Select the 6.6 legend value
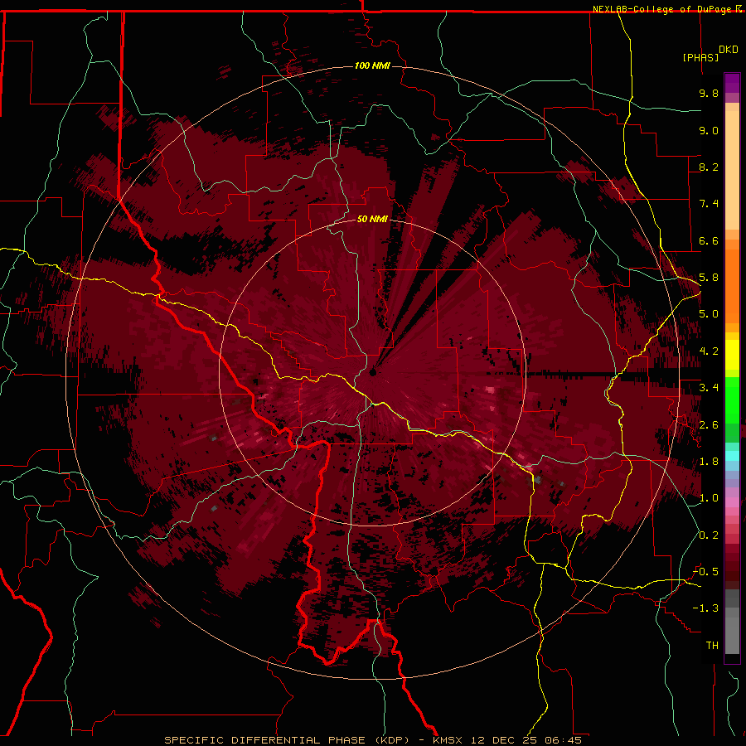Viewport: 746px width, 746px height. pos(709,240)
